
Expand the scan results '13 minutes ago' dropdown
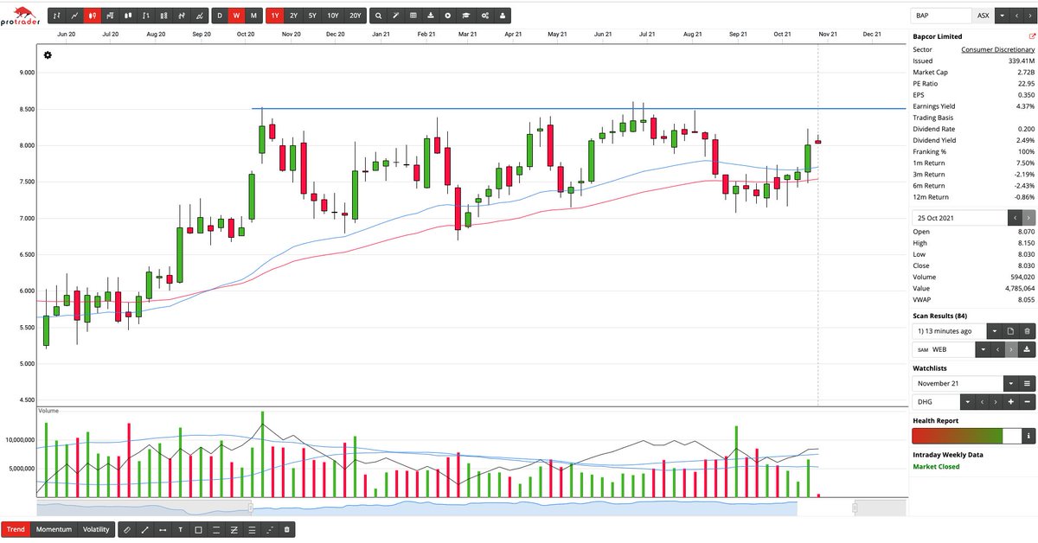pyautogui.click(x=993, y=331)
